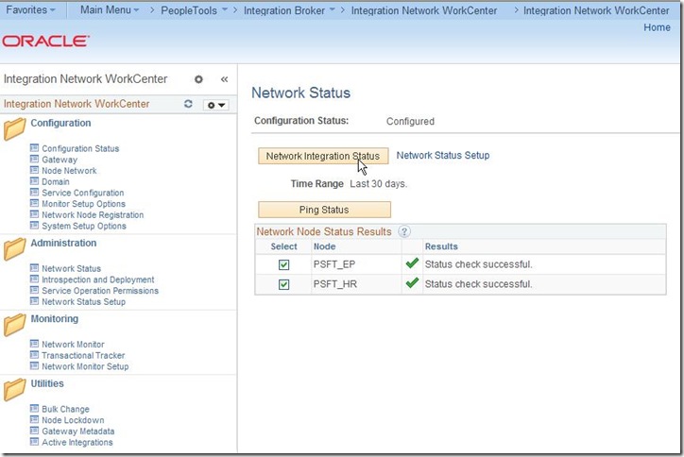684x457 pixels.
Task: Uncheck the PSFT_EP node checkbox
Action: tap(284, 264)
